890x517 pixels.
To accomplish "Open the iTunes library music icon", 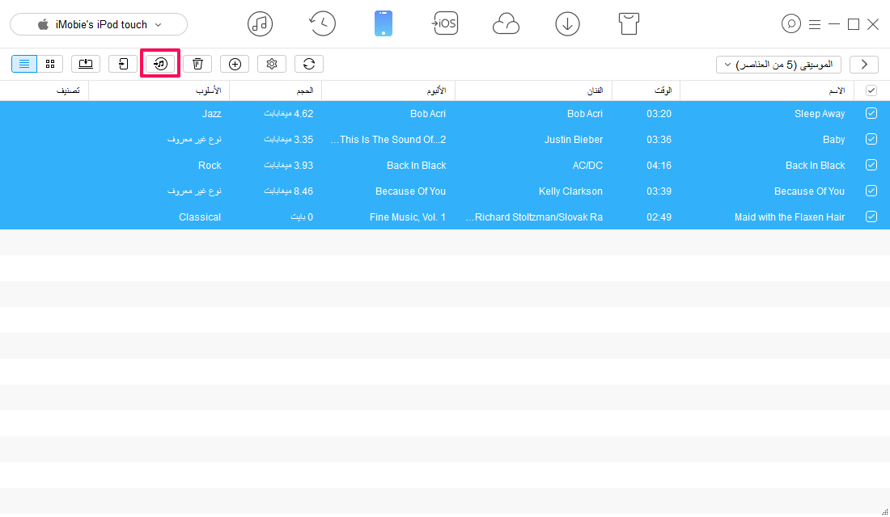I will (x=260, y=23).
